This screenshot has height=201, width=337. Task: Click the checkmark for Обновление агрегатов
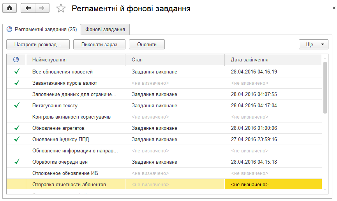coord(17,128)
